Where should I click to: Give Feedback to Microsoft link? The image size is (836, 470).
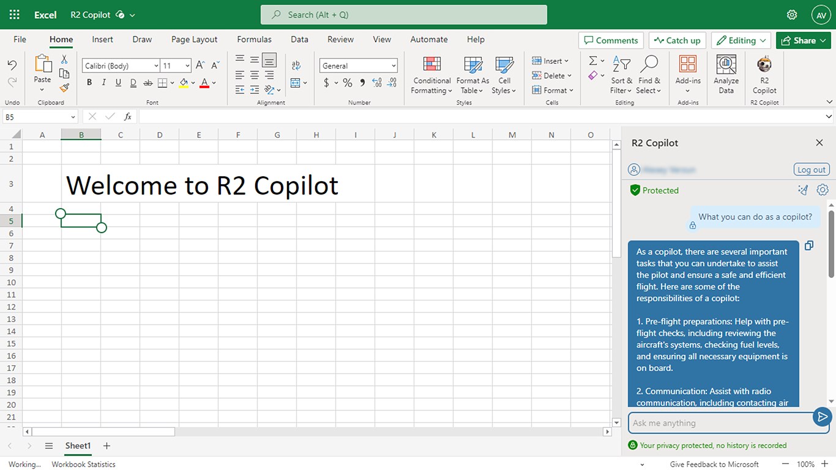click(x=714, y=464)
